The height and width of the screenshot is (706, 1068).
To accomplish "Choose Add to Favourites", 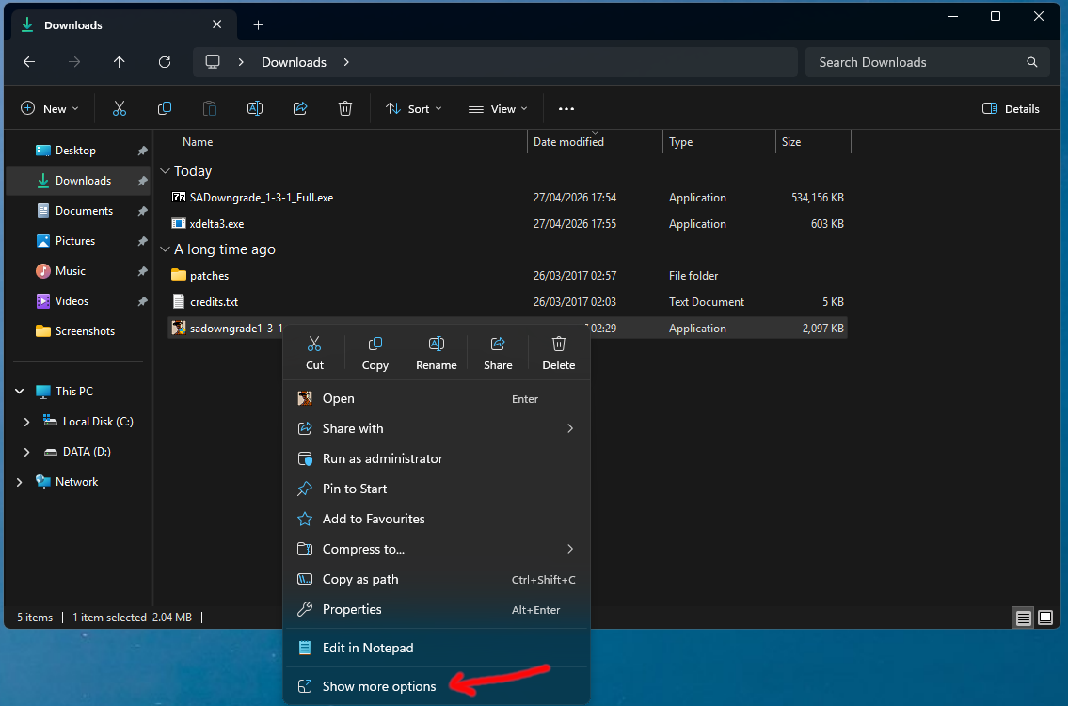I will pos(437,519).
